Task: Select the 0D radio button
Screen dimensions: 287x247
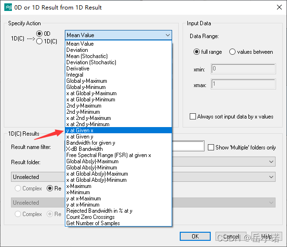Action: point(39,34)
